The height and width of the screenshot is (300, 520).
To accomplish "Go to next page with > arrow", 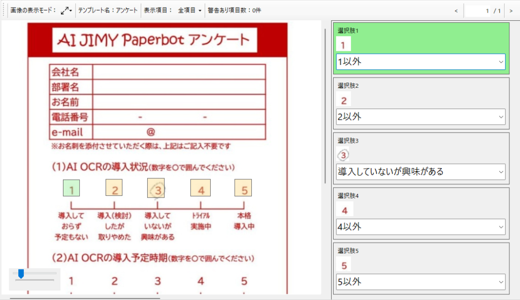I will (x=511, y=11).
